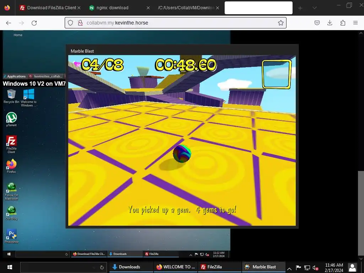This screenshot has width=364, height=273.
Task: Click the empty powerup box in Marble Blast
Action: [277, 74]
